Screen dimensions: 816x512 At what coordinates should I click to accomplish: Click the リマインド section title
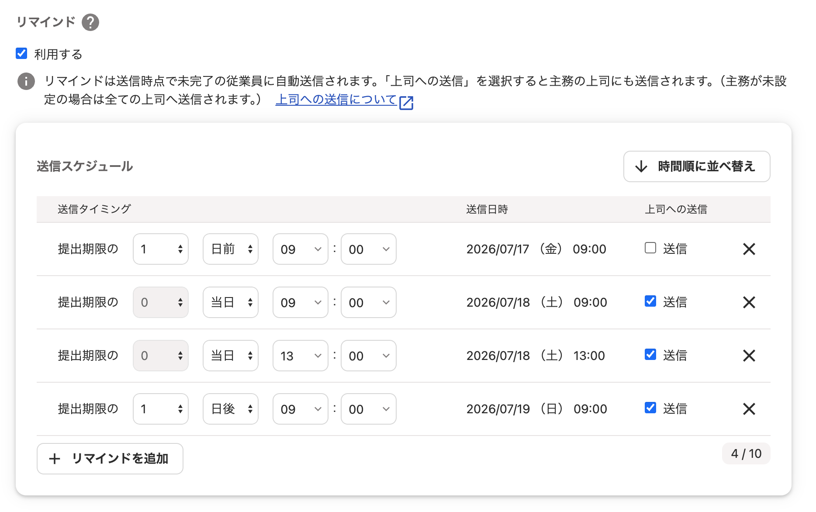46,22
